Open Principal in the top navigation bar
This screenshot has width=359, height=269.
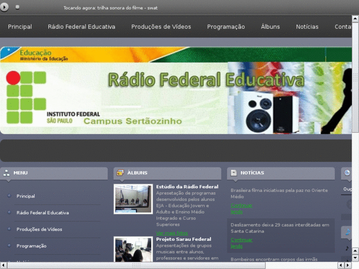pyautogui.click(x=20, y=27)
